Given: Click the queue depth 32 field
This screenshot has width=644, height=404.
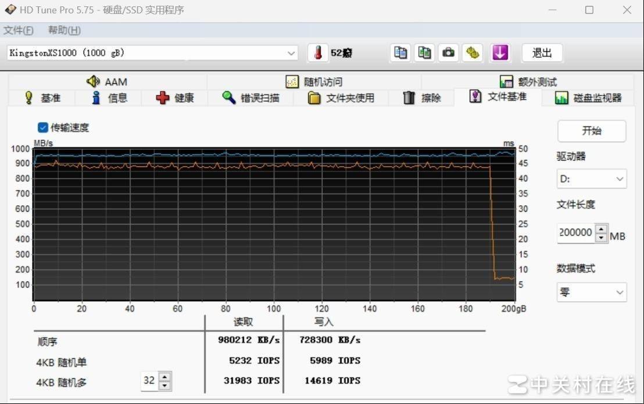Looking at the screenshot, I should coord(149,381).
